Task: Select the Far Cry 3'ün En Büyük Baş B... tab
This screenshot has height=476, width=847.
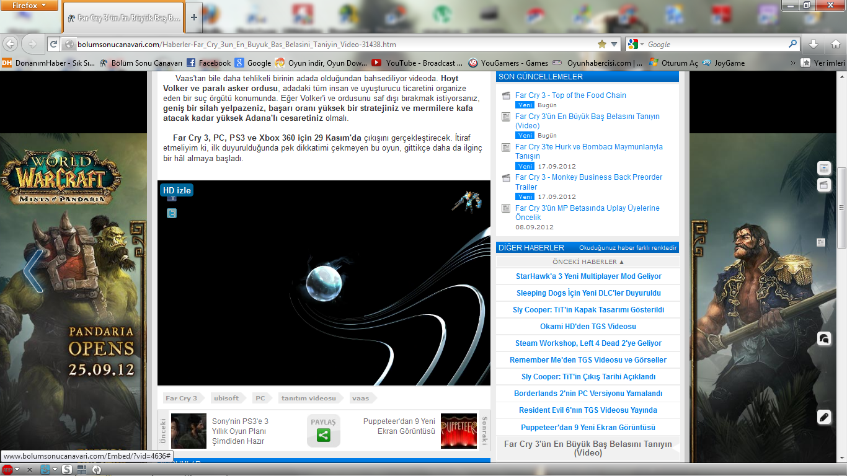Action: click(124, 18)
